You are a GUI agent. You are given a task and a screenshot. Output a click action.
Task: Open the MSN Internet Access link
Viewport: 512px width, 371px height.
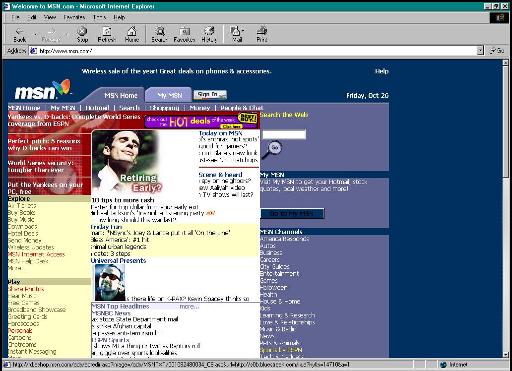coord(36,254)
